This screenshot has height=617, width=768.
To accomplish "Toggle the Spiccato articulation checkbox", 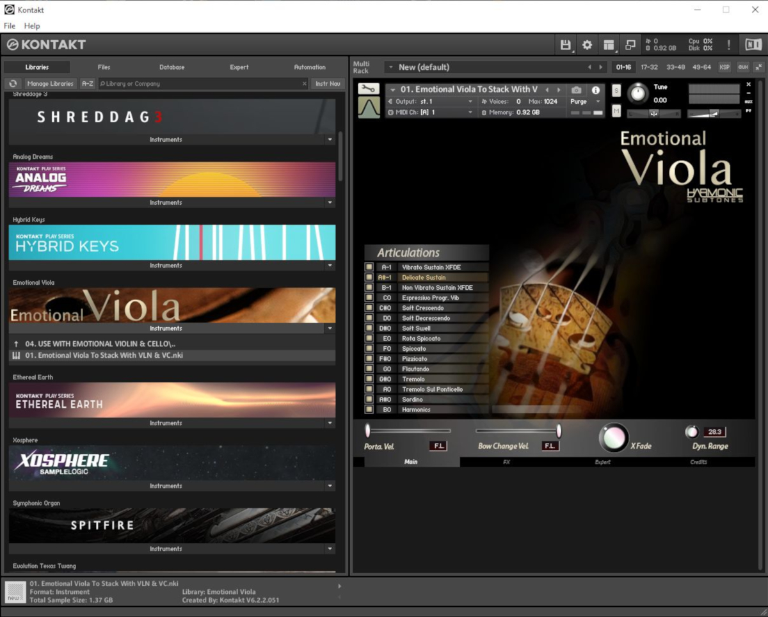I will click(369, 349).
